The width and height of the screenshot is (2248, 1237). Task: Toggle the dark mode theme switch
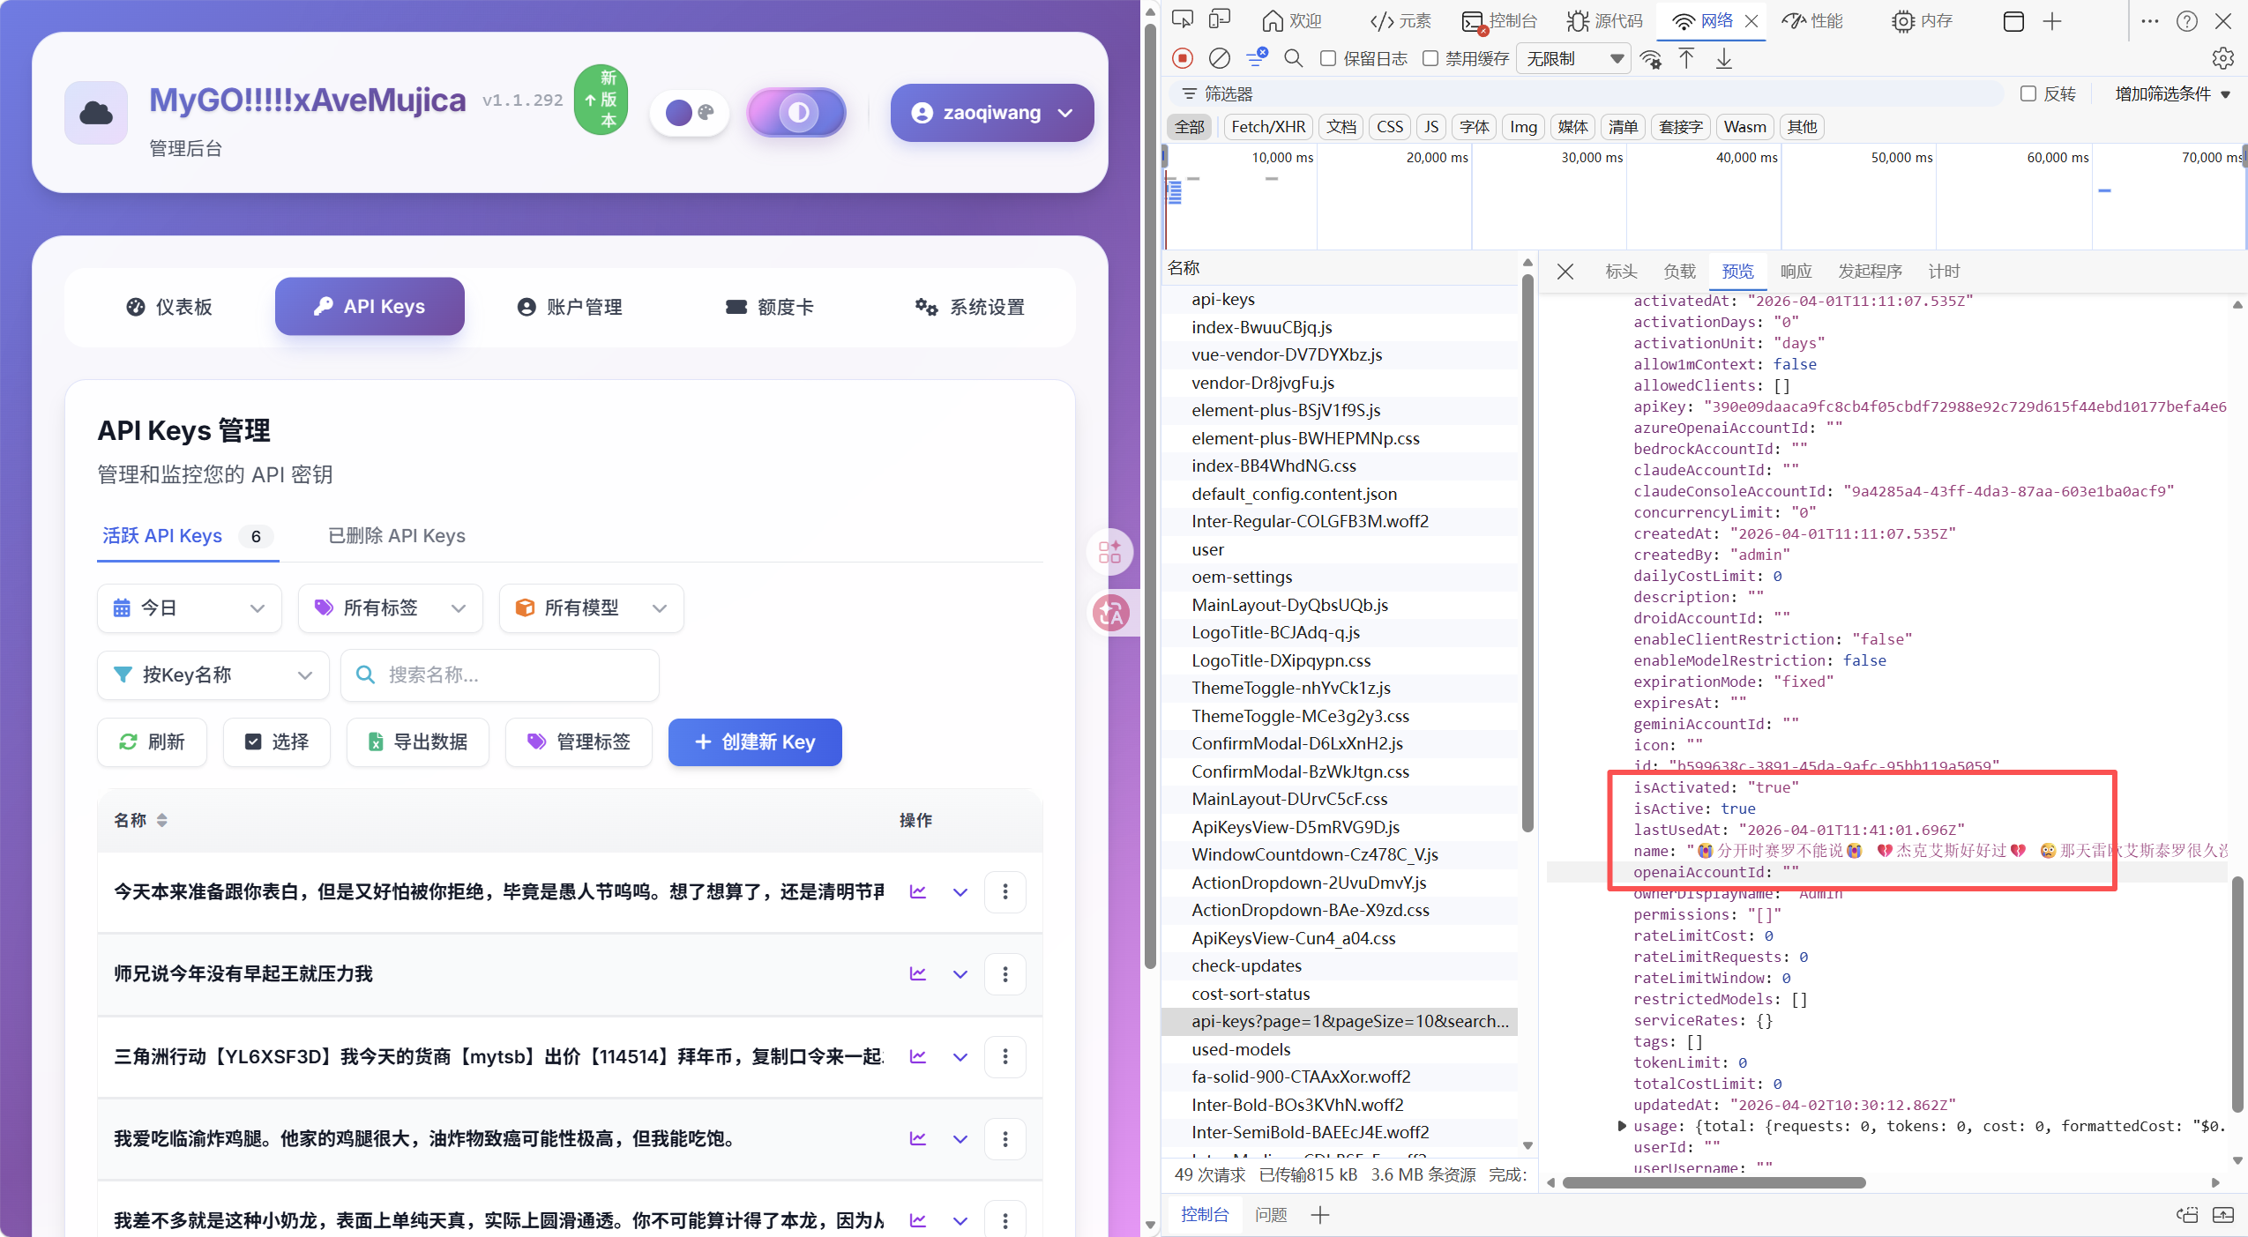tap(796, 112)
